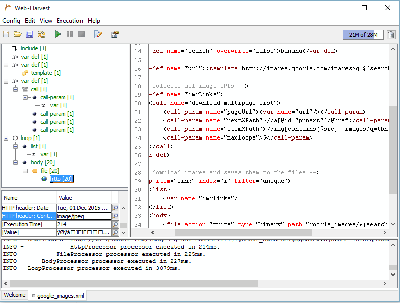Viewport: 400px width, 303px height.
Task: Click the refresh configuration icon in the toolbar
Action: (x=42, y=34)
